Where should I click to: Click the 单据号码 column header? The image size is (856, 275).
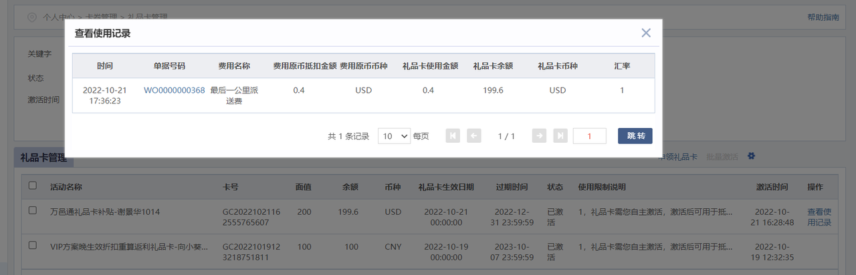click(169, 66)
